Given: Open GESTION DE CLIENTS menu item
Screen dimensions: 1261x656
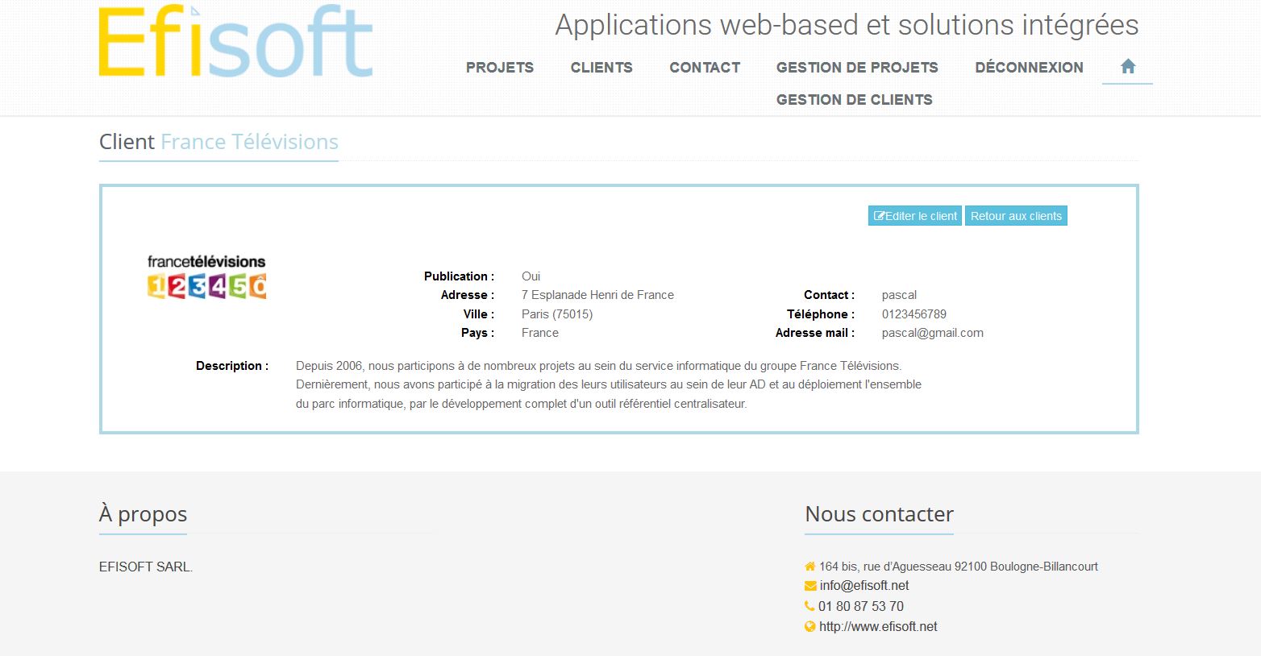Looking at the screenshot, I should 854,100.
